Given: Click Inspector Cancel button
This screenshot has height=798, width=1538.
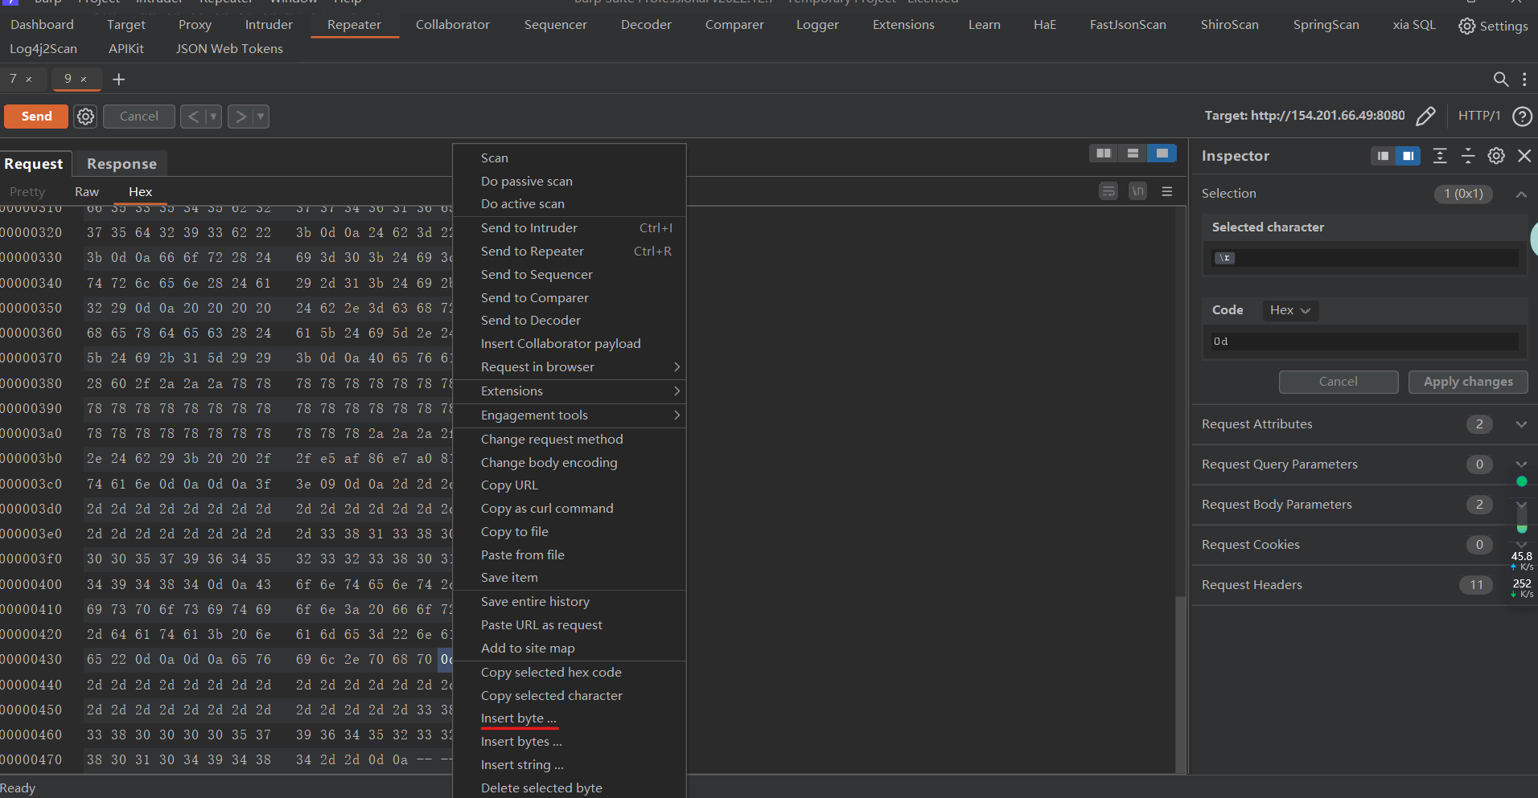Looking at the screenshot, I should [1338, 382].
